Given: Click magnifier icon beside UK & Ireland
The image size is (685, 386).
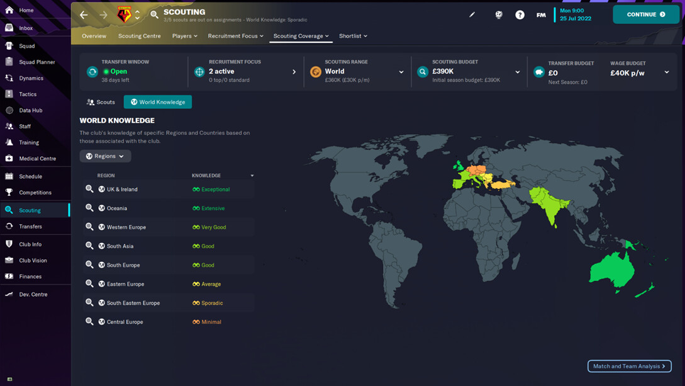Looking at the screenshot, I should click(89, 189).
